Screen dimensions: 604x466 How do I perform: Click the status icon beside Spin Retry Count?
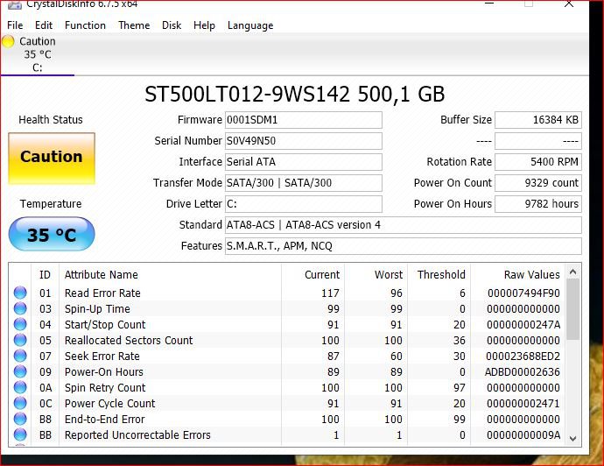pos(20,388)
